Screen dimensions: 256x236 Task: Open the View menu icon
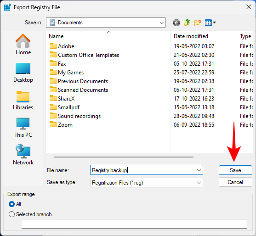210,22
